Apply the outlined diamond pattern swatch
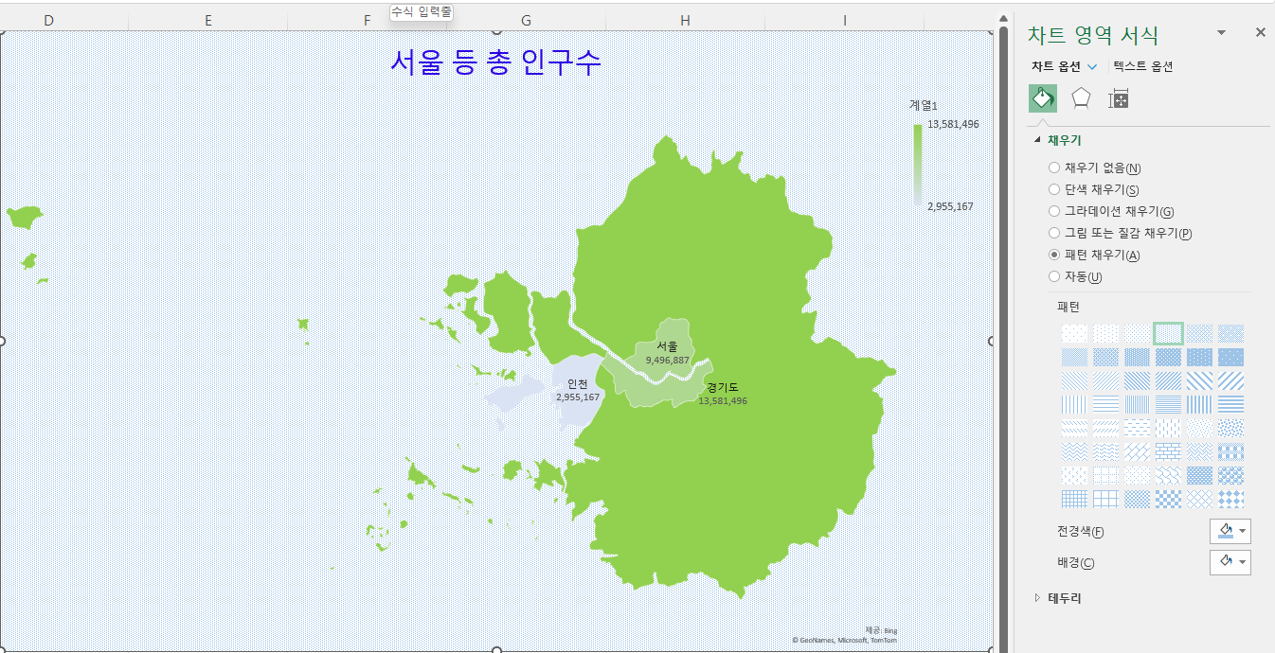This screenshot has width=1275, height=653. point(1199,499)
